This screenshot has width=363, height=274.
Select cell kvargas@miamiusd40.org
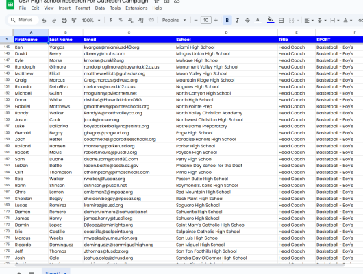click(129, 47)
